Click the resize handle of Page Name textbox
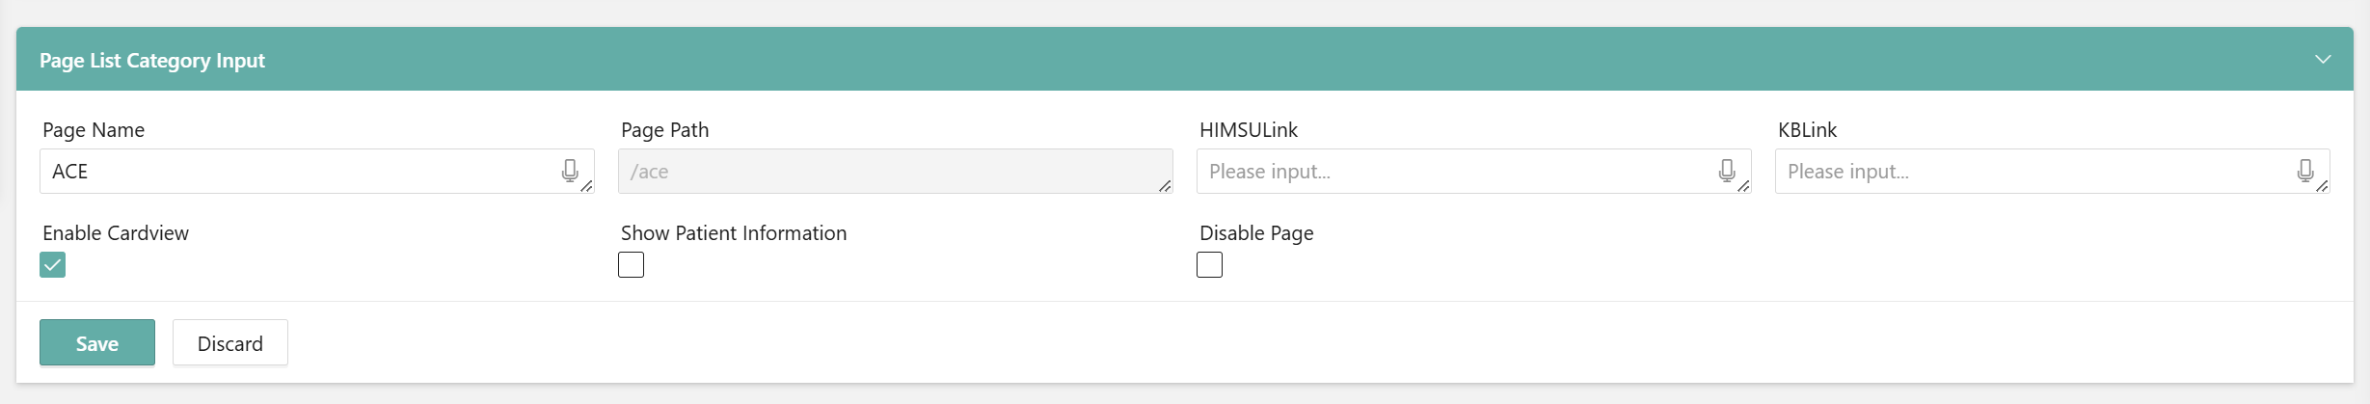Viewport: 2370px width, 404px height. 586,186
